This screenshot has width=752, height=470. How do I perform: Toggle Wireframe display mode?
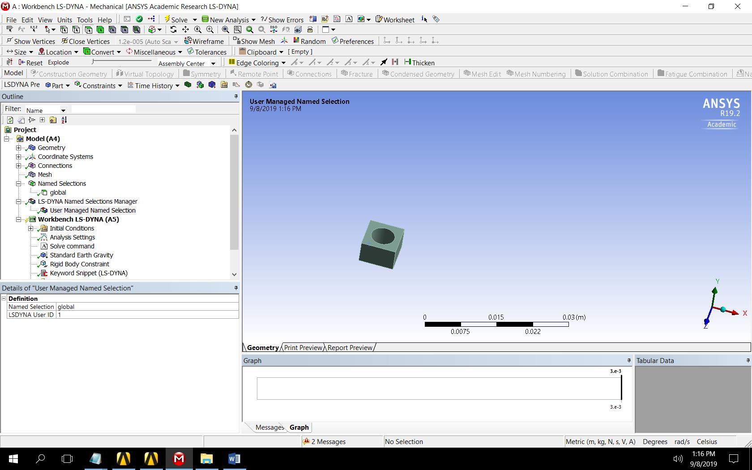coord(204,41)
